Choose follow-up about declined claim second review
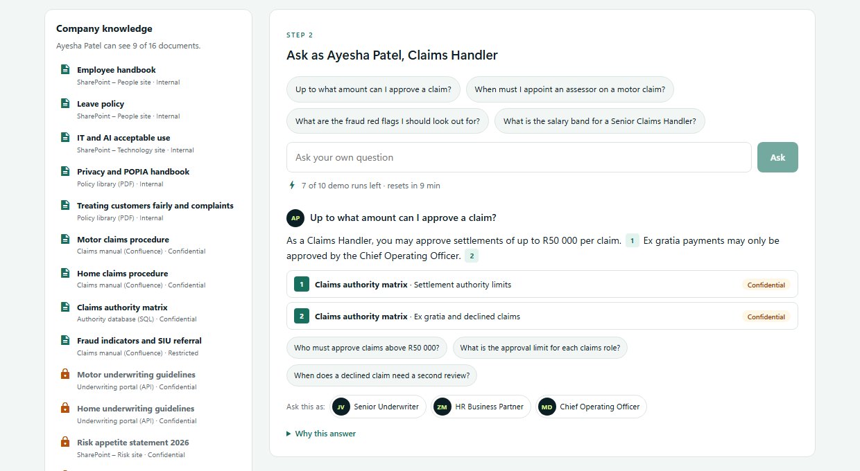 [x=381, y=375]
